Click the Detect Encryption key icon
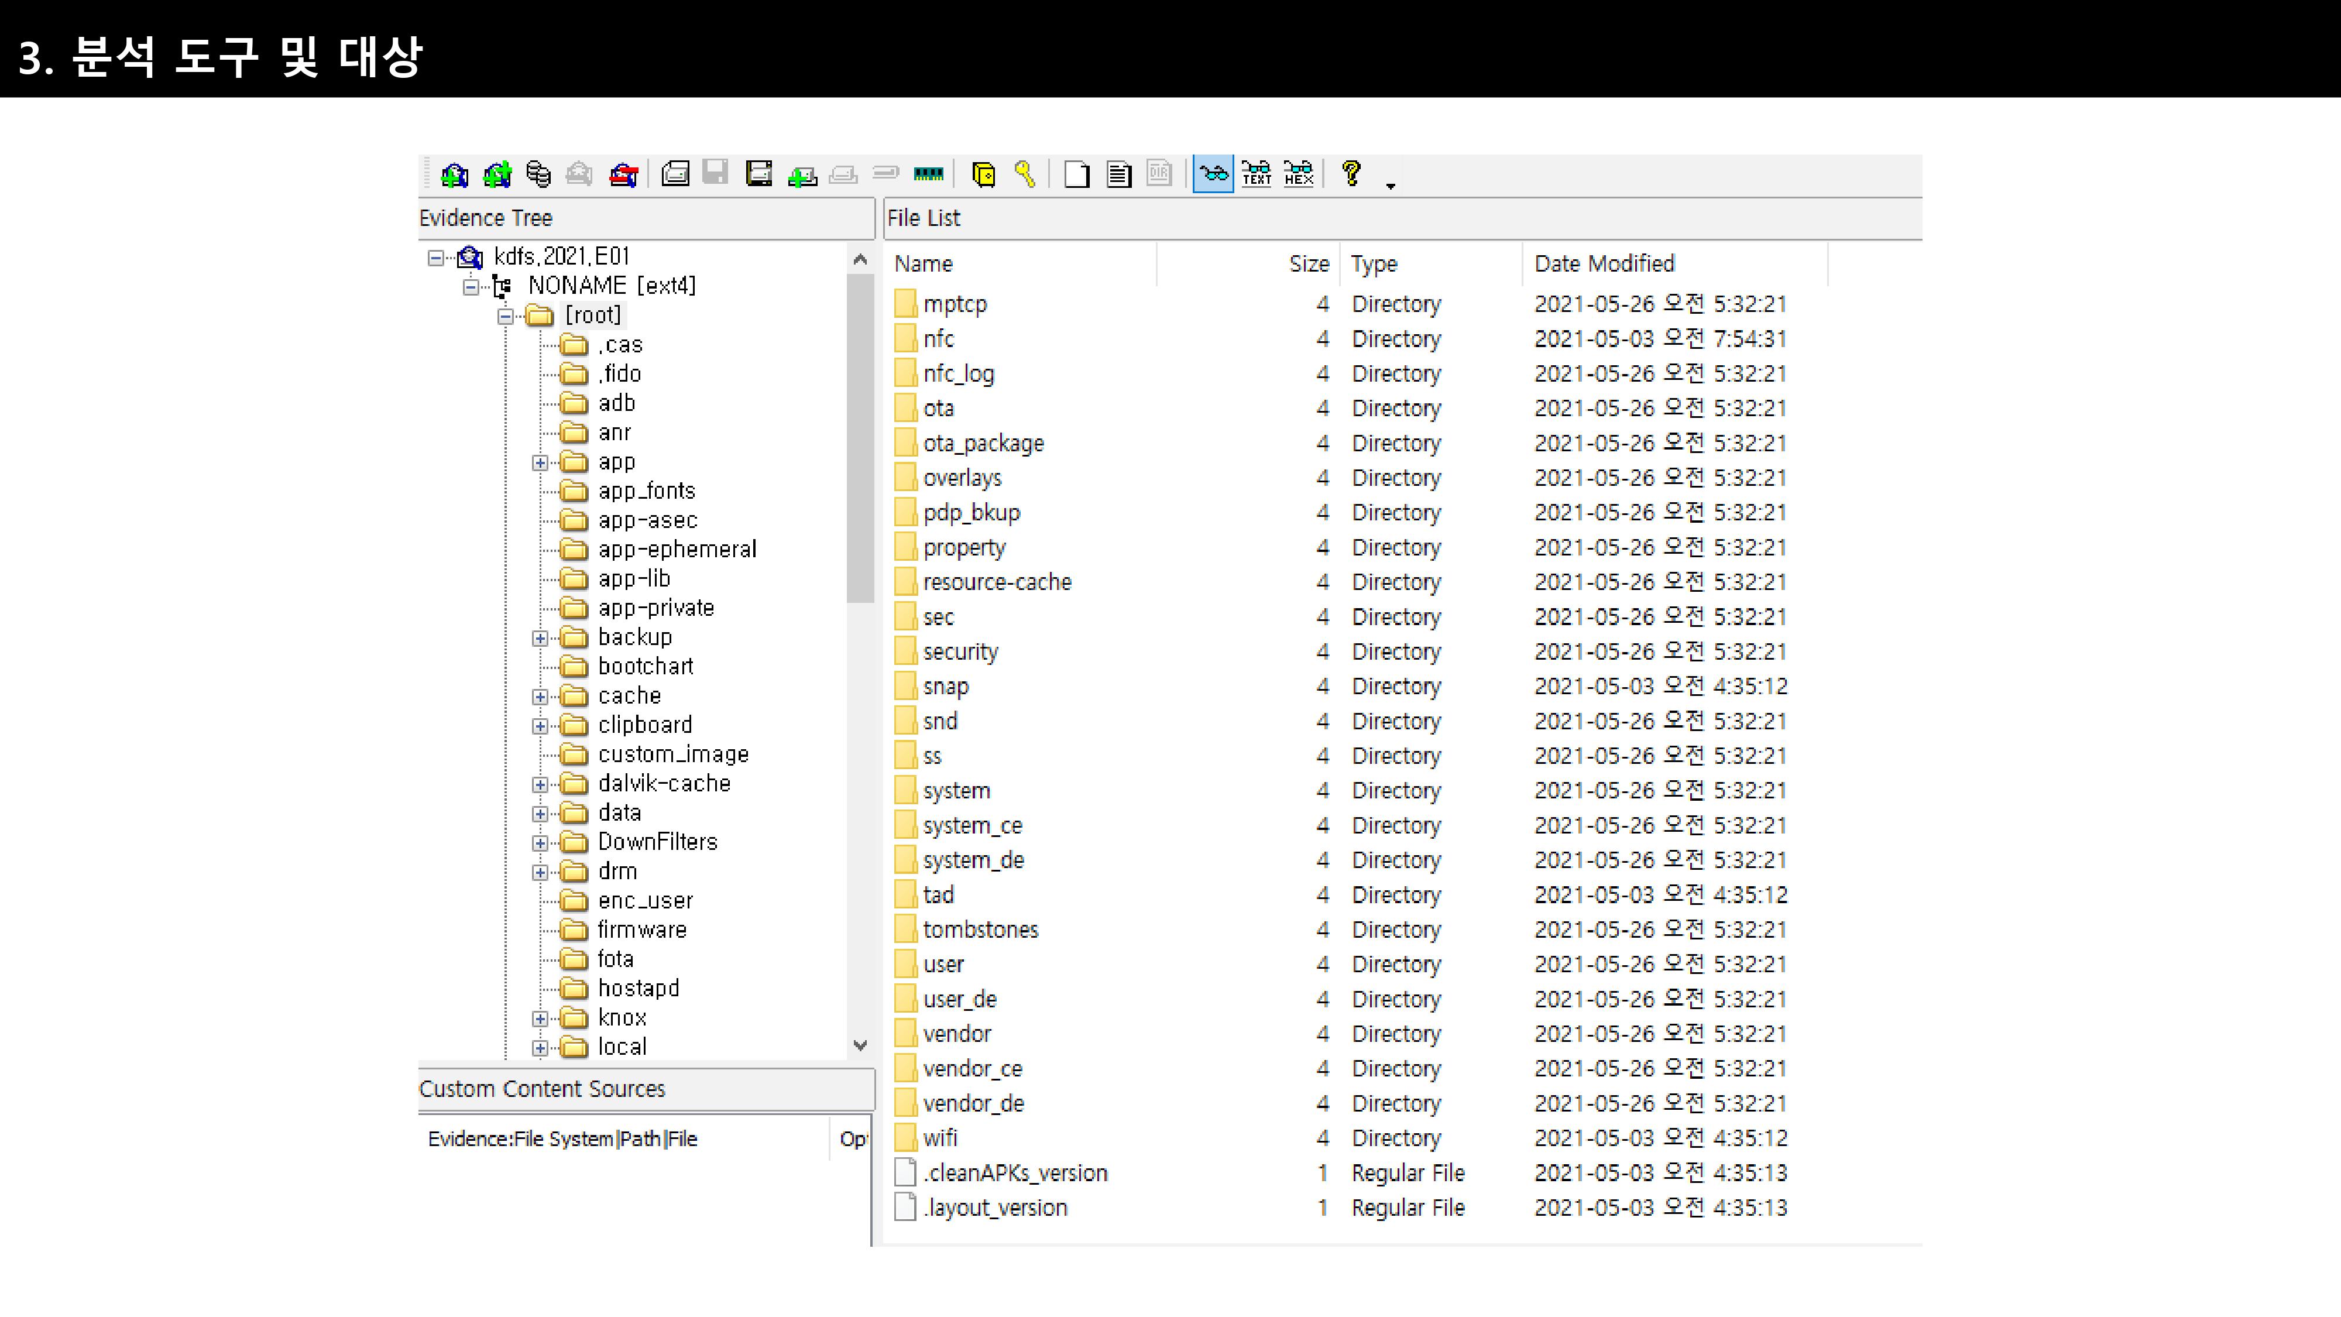 (1025, 174)
